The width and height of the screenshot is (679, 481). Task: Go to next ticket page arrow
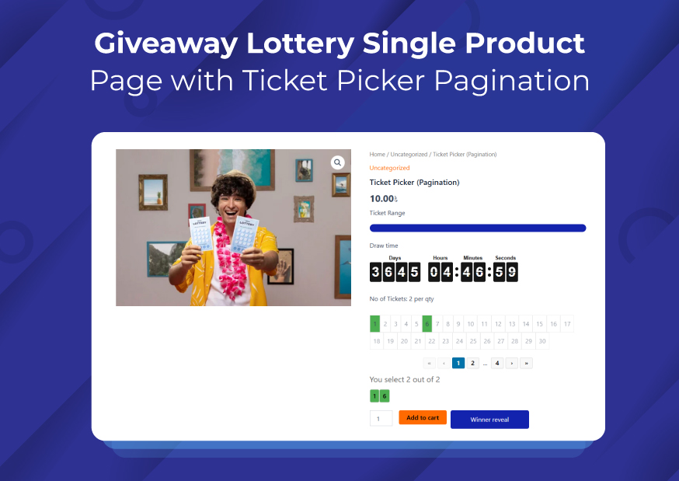pos(512,363)
